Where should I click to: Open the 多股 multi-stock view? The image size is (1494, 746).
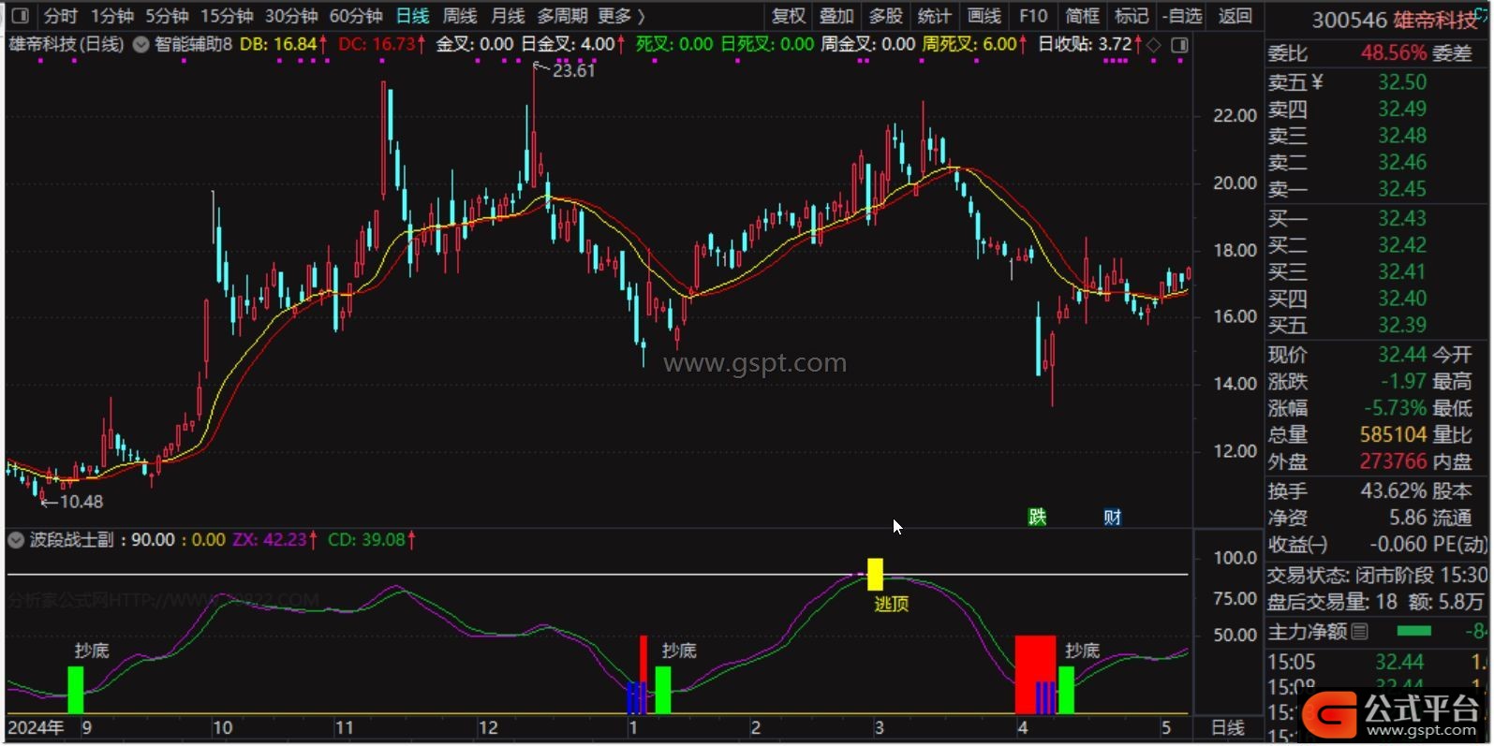885,16
